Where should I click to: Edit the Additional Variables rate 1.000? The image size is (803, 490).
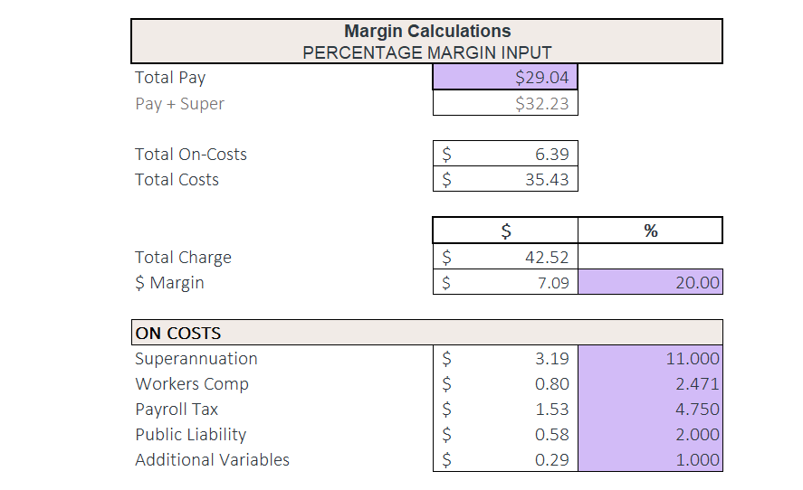click(650, 460)
